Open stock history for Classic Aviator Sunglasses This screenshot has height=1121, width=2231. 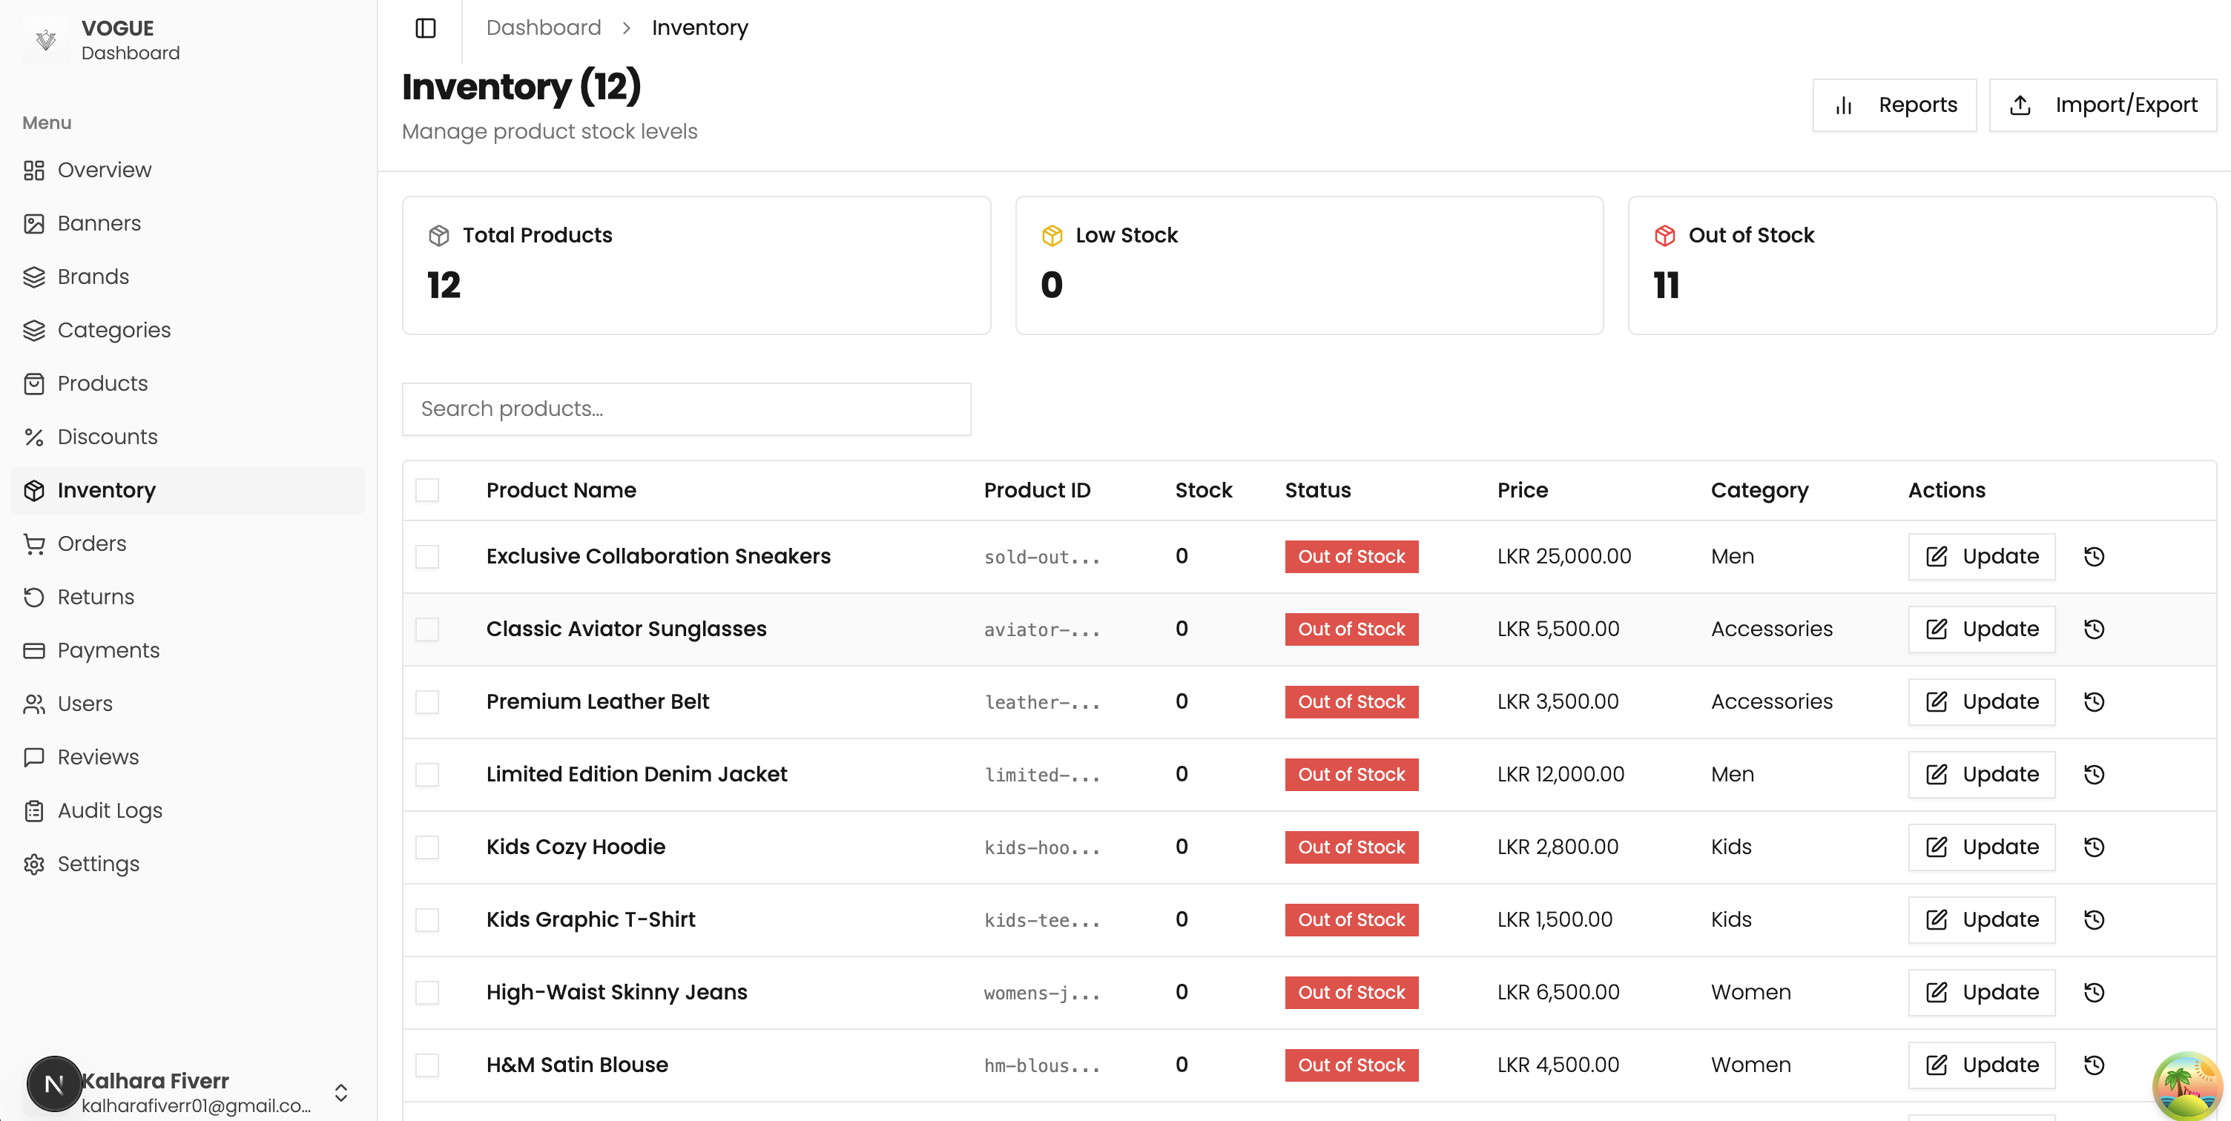tap(2093, 629)
